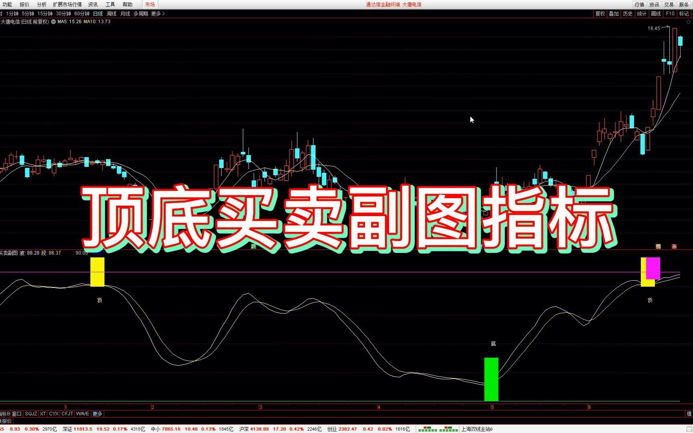693x433 pixels.
Task: Open the 资讯 menu in the menu bar
Action: point(93,4)
